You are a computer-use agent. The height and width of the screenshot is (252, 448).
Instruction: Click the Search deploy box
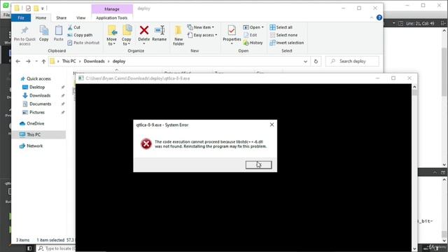tap(352, 61)
